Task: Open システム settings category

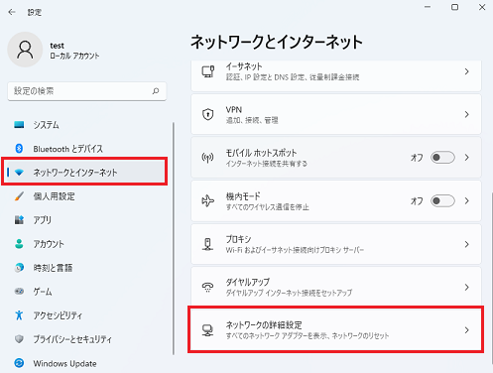Action: click(86, 125)
